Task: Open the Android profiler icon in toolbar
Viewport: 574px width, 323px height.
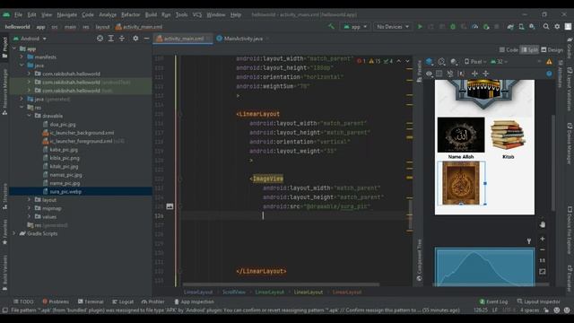Action: click(474, 27)
